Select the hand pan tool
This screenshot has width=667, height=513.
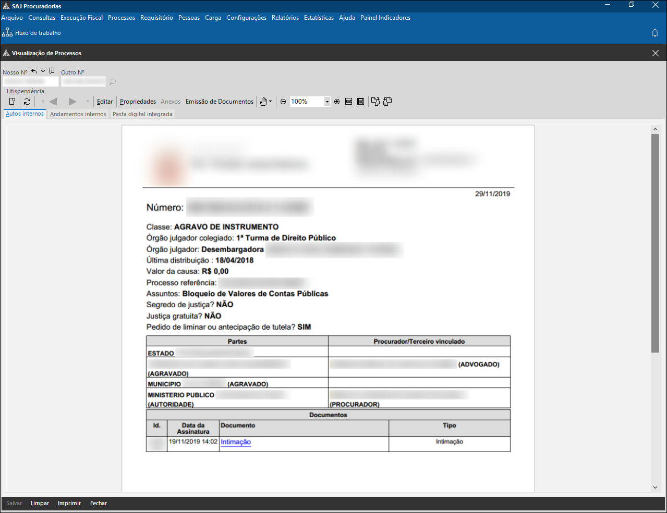[x=263, y=102]
